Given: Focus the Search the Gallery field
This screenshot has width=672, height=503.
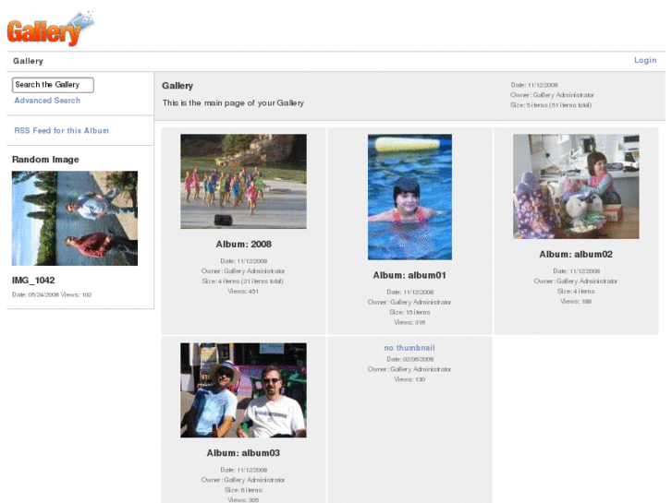Looking at the screenshot, I should pyautogui.click(x=53, y=85).
